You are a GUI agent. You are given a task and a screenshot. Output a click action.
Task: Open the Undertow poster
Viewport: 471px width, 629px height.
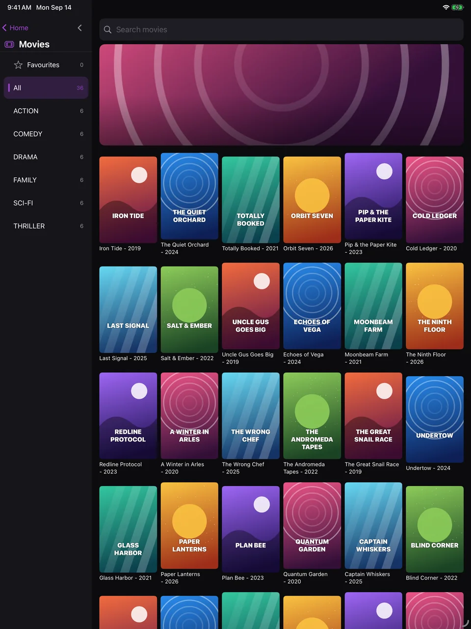point(435,419)
